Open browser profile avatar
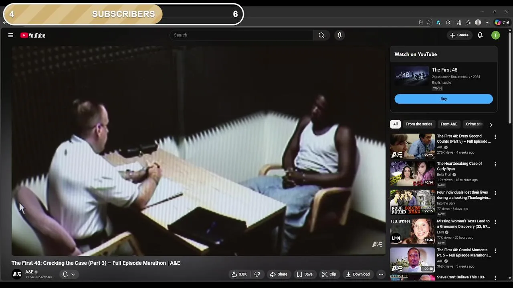 (x=478, y=22)
